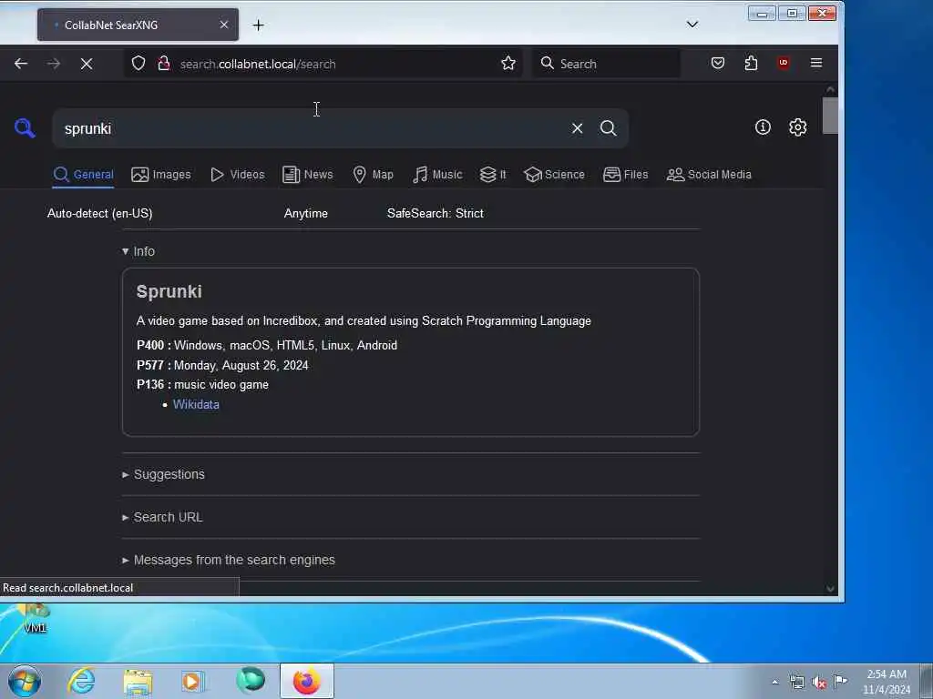
Task: Close the CollabNet SearXNG tab
Action: 224,25
